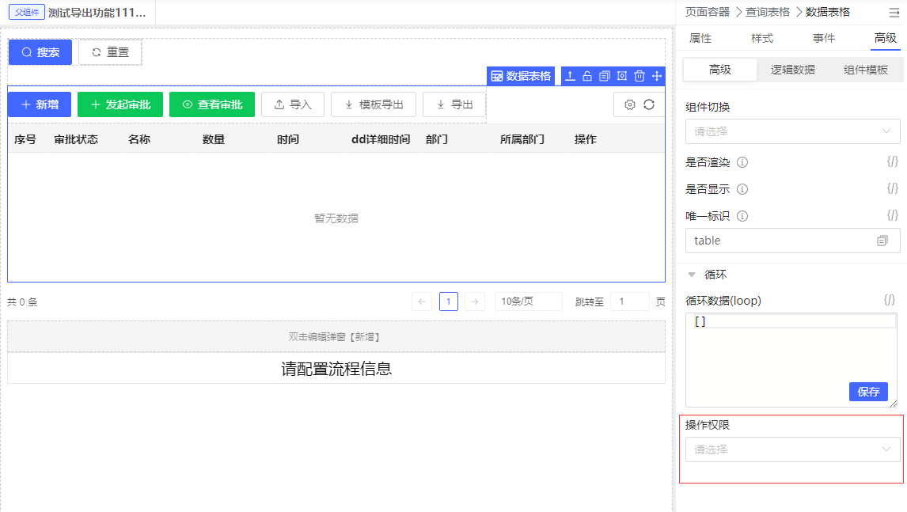Open the 10条/页 page size selector
The width and height of the screenshot is (907, 512).
[528, 302]
